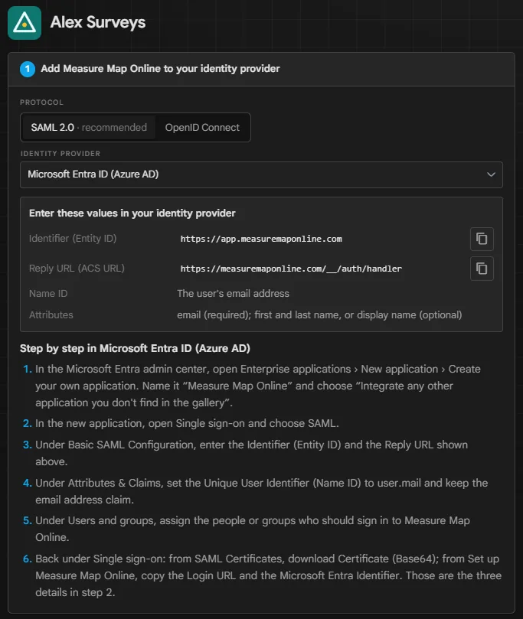Copy the Reply URL (ACS URL) value

pyautogui.click(x=482, y=269)
